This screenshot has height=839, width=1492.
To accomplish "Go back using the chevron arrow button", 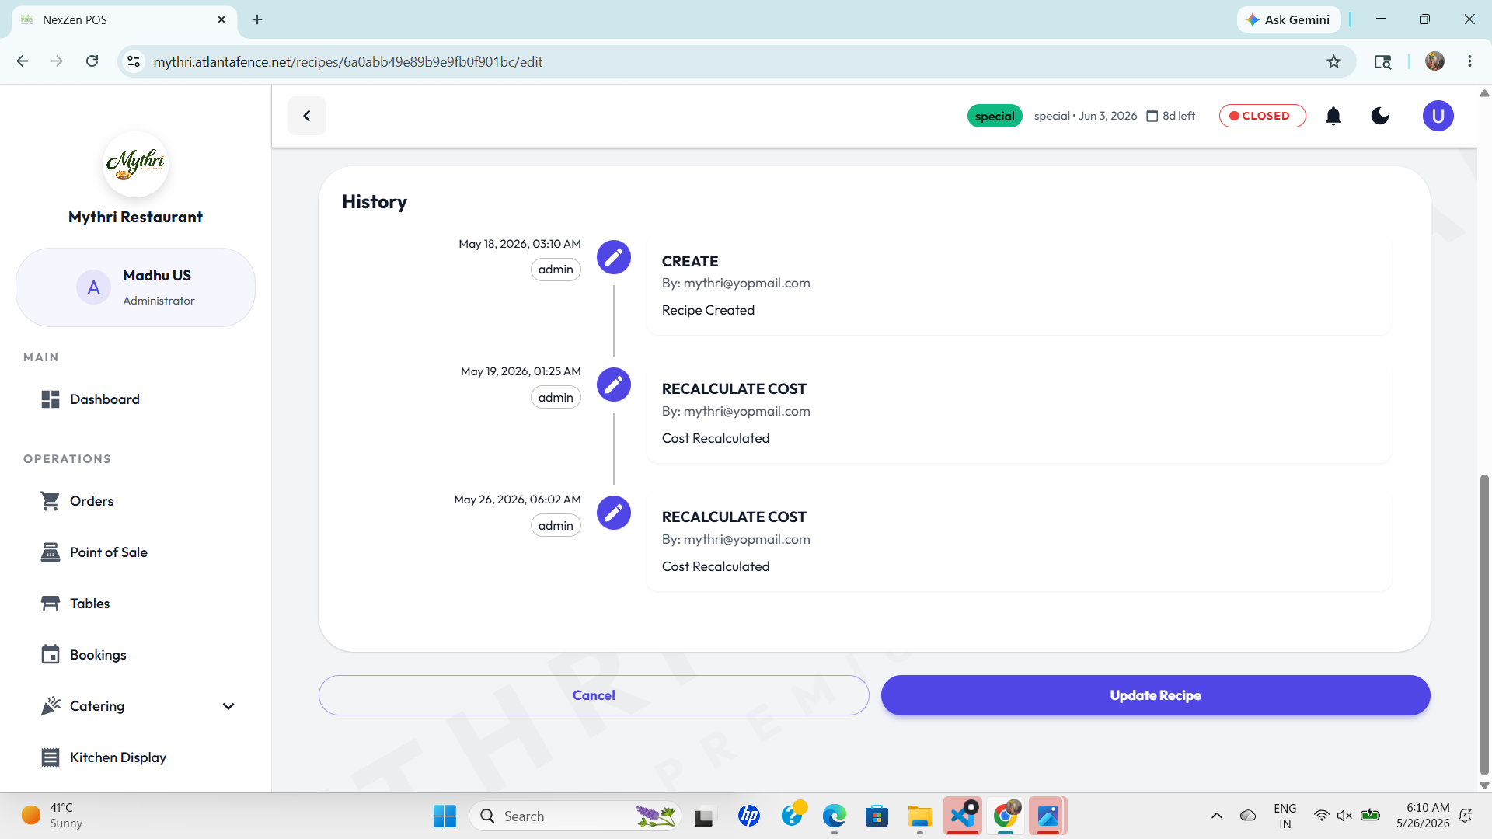I will (307, 116).
